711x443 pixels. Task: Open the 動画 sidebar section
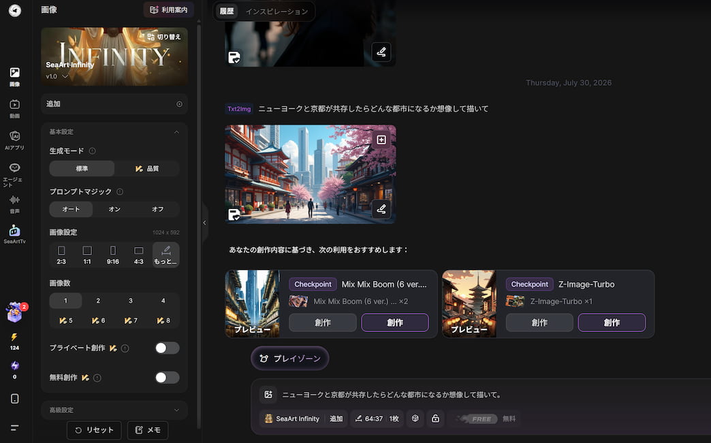tap(14, 109)
